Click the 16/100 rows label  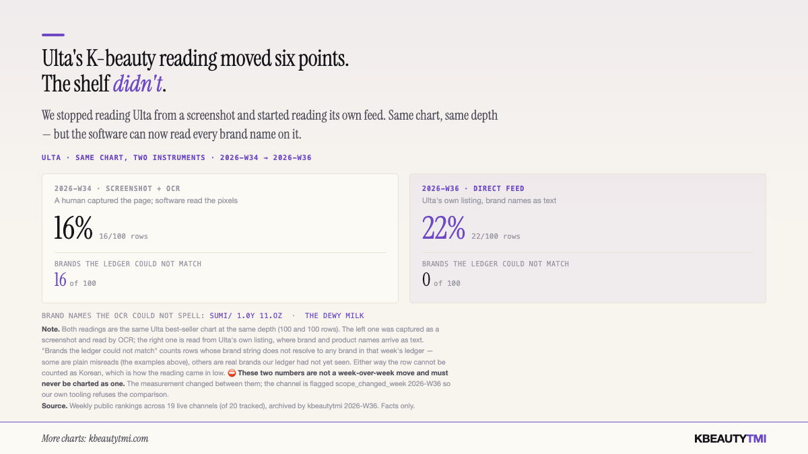(x=123, y=236)
